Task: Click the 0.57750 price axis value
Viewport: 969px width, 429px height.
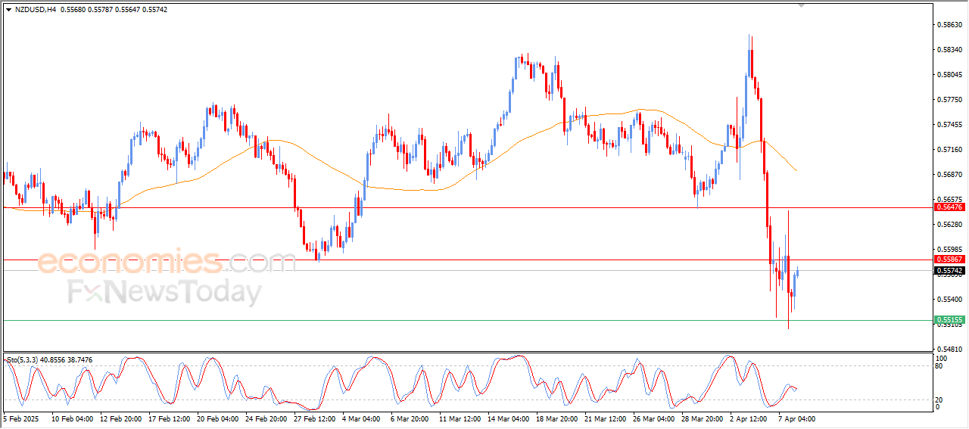Action: click(949, 100)
